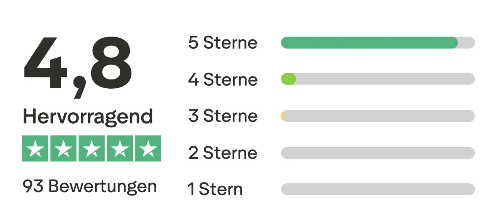Click the empty 2 Sterne bar
The width and height of the screenshot is (504, 222).
378,153
